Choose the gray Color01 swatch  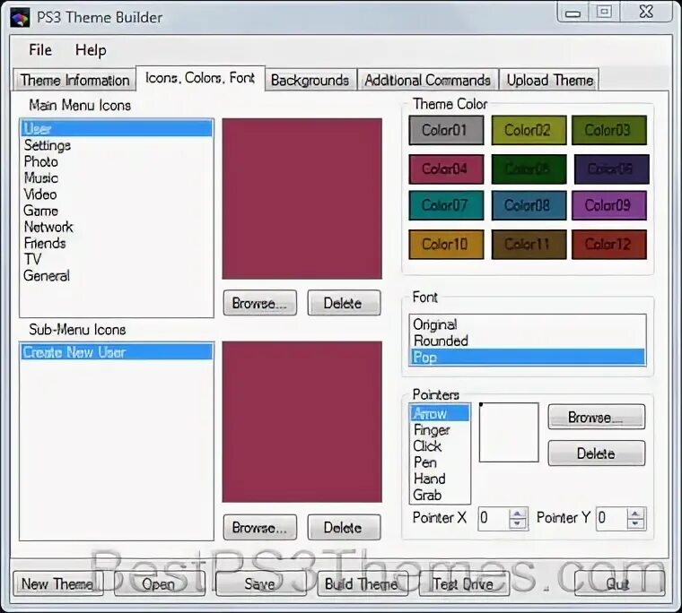click(x=446, y=130)
